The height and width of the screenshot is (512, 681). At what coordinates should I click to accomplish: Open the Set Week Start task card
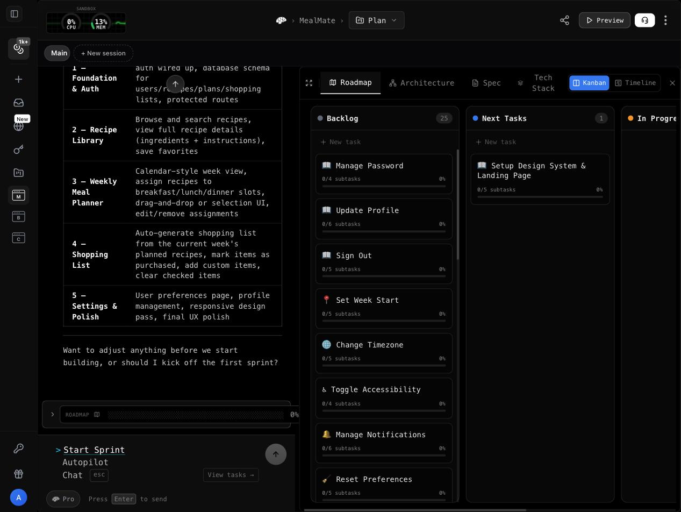384,309
